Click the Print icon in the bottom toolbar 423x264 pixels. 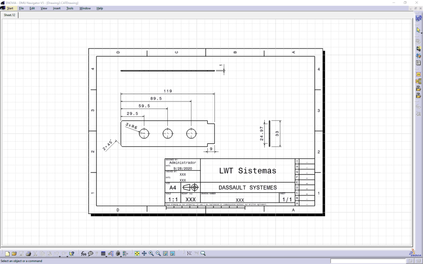click(x=29, y=253)
